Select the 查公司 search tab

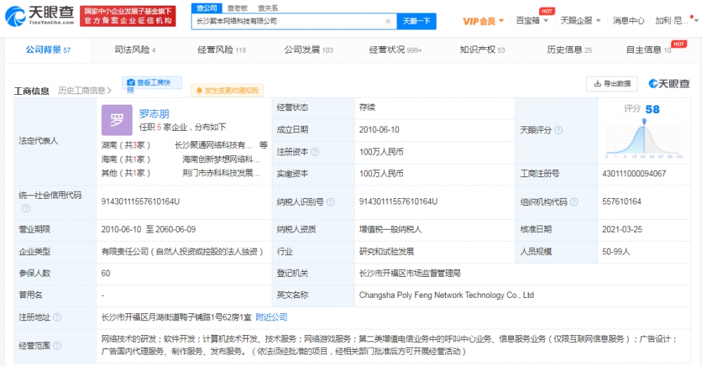coord(207,8)
